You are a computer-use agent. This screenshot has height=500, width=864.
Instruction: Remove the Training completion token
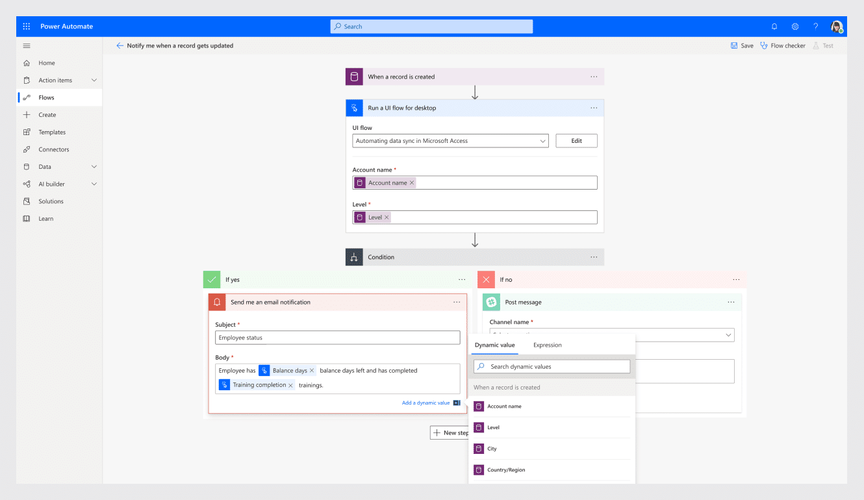290,385
